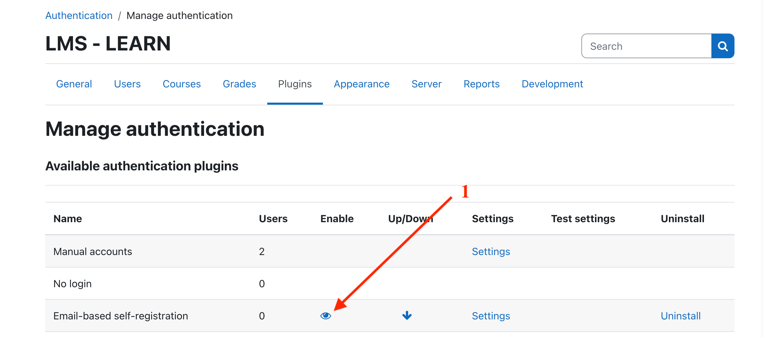Click the 'LMS - LEARN' site title
This screenshot has height=337, width=763.
108,44
